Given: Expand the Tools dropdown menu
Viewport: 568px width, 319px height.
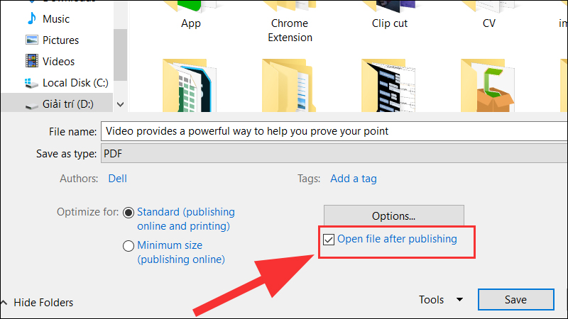Looking at the screenshot, I should pyautogui.click(x=441, y=300).
